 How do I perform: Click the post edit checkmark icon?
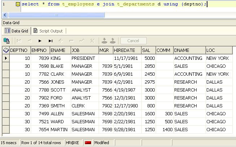pyautogui.click(x=82, y=41)
